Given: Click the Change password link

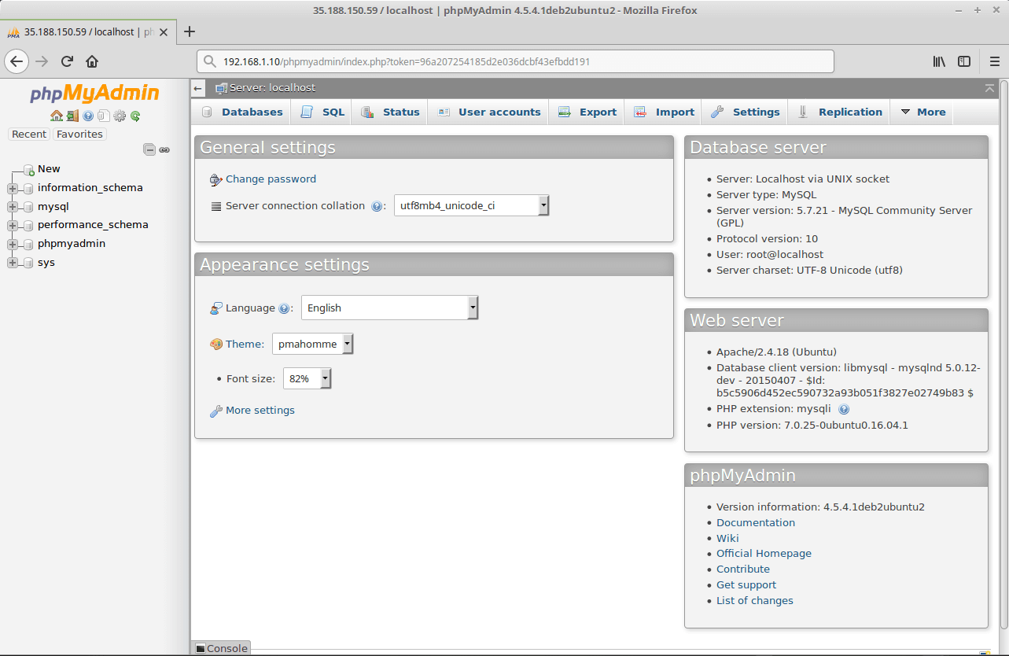Looking at the screenshot, I should click(271, 179).
